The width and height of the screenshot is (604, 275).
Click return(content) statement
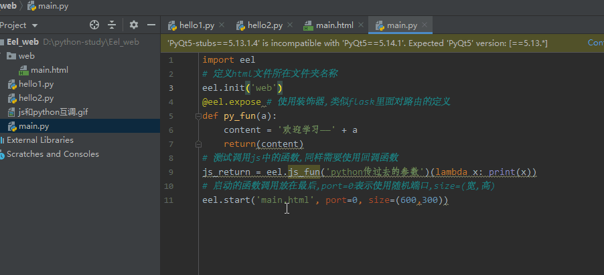point(264,144)
